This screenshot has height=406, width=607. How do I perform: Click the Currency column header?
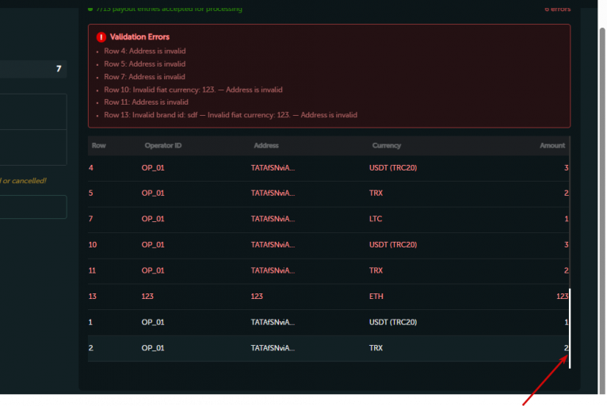click(x=387, y=146)
